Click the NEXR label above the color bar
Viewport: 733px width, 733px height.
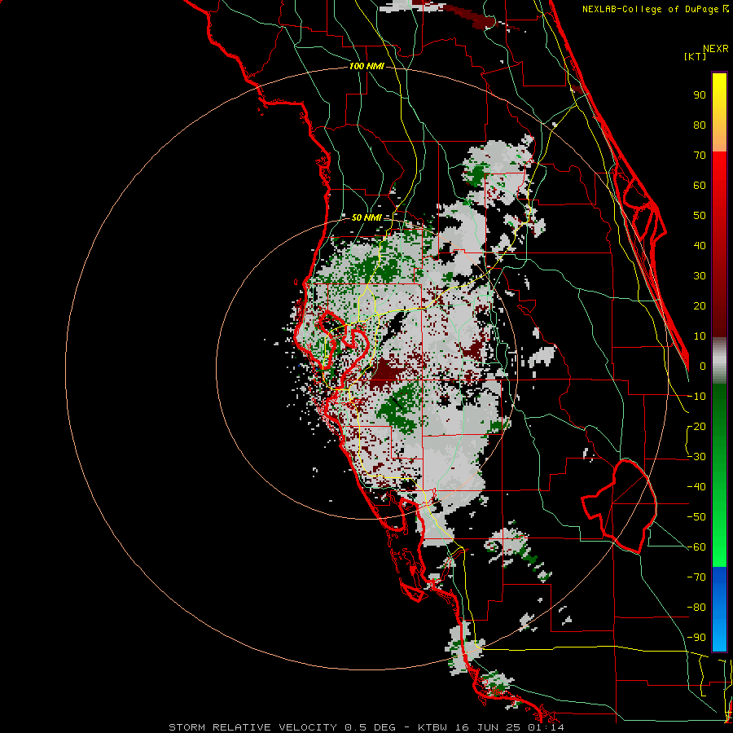point(716,48)
